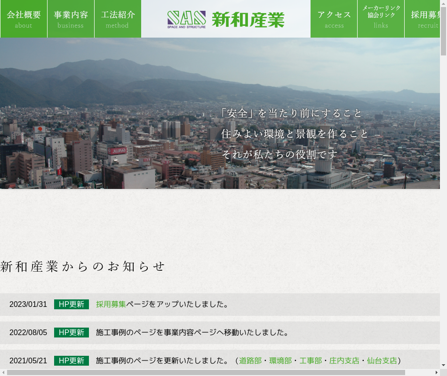Click the horizontal scrollbar left arrow
447x376 pixels.
[x=4, y=372]
